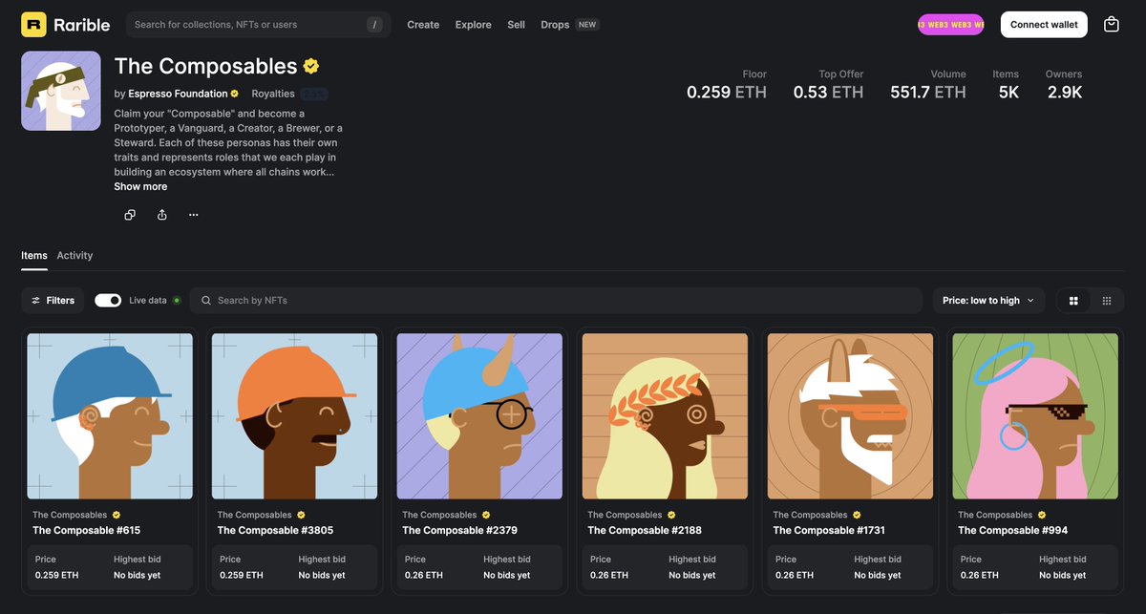Click The Composable #3805 title

[x=275, y=531]
